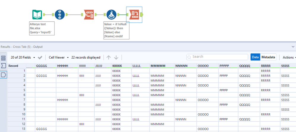Click LLLLL cell in record 6
This screenshot has width=296, height=132.
click(x=141, y=95)
